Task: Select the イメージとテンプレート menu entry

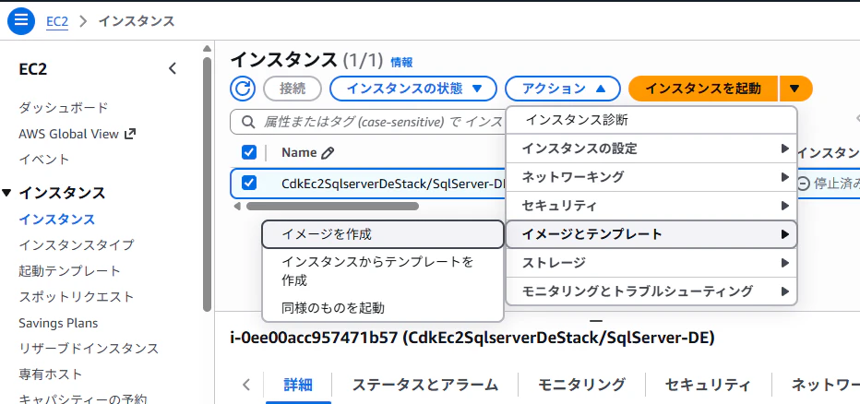Action: tap(651, 234)
